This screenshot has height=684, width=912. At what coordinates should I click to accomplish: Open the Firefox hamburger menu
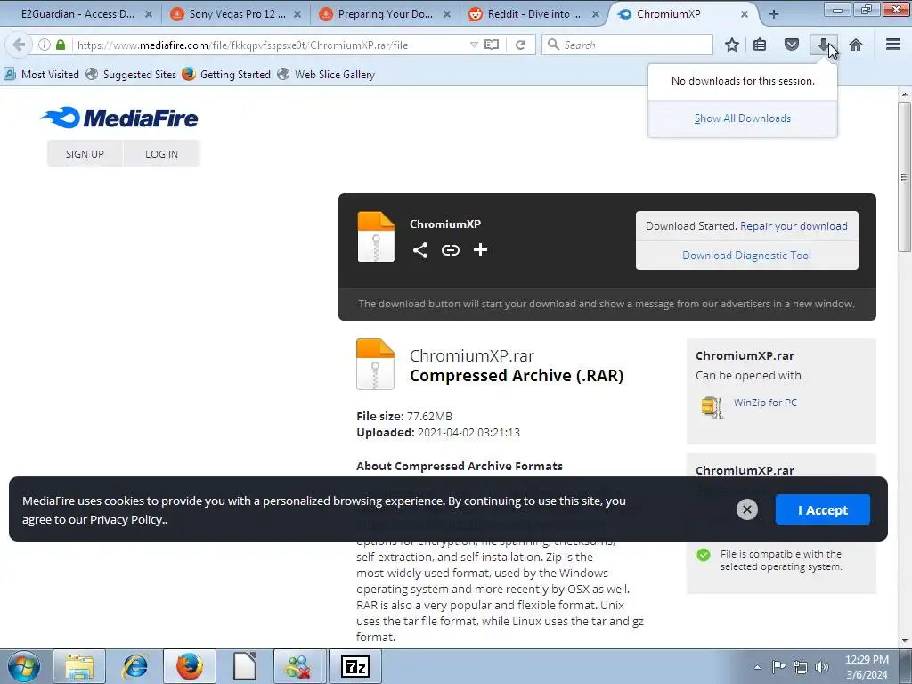pos(893,45)
